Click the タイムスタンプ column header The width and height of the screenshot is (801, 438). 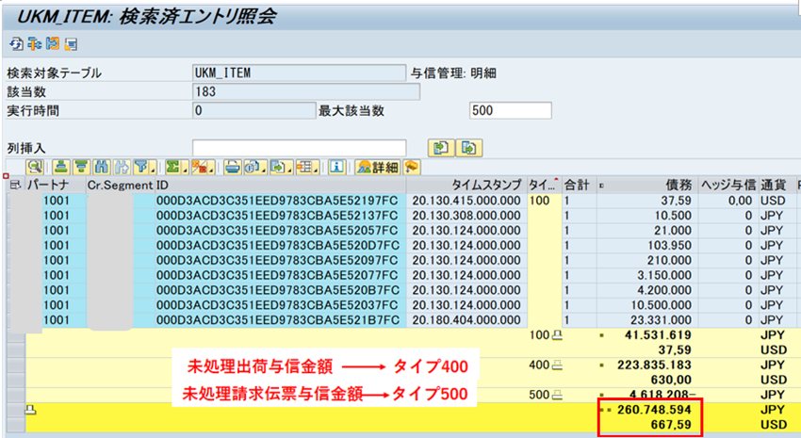[466, 185]
